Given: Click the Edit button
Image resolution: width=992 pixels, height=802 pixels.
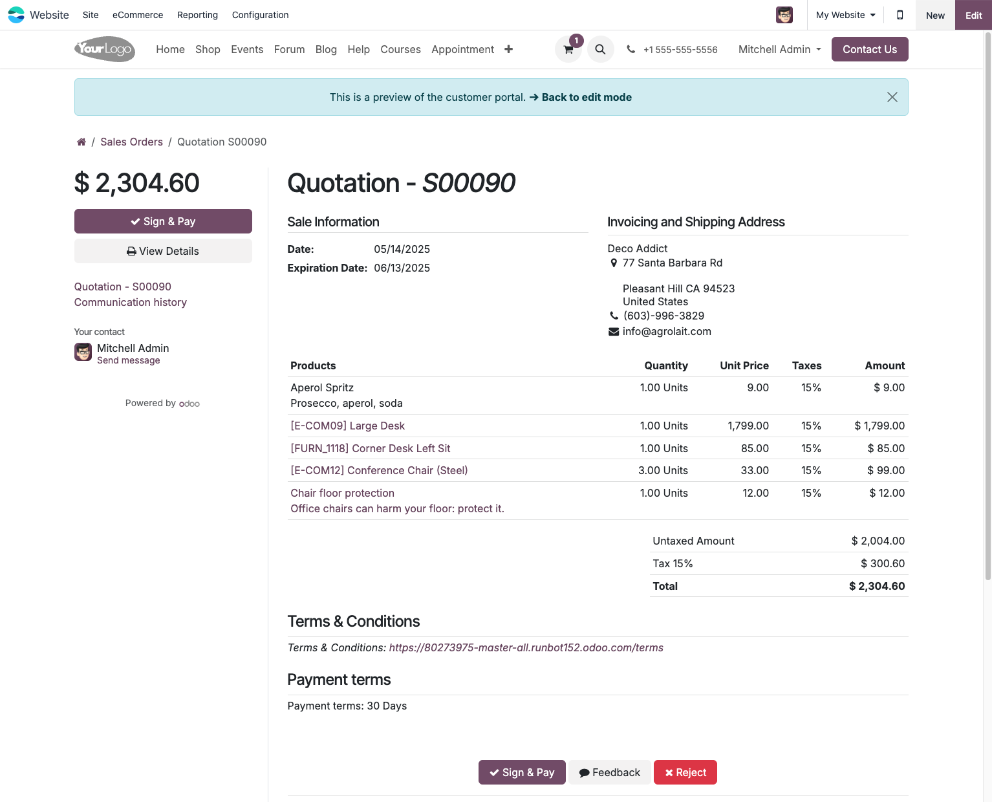Looking at the screenshot, I should tap(973, 15).
